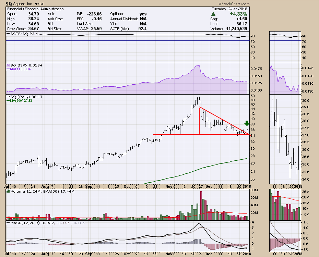Viewport: 319px width, 257px height.
Task: Click the P/E value -226.06
Action: (94, 14)
